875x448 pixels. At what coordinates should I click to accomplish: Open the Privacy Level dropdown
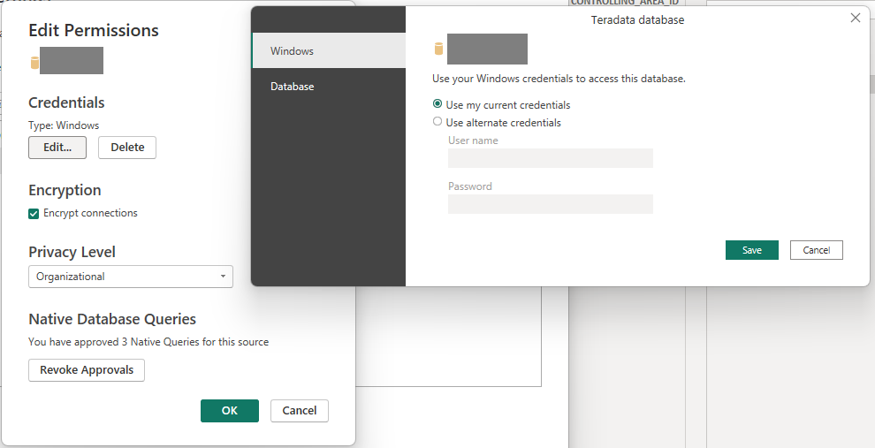131,277
